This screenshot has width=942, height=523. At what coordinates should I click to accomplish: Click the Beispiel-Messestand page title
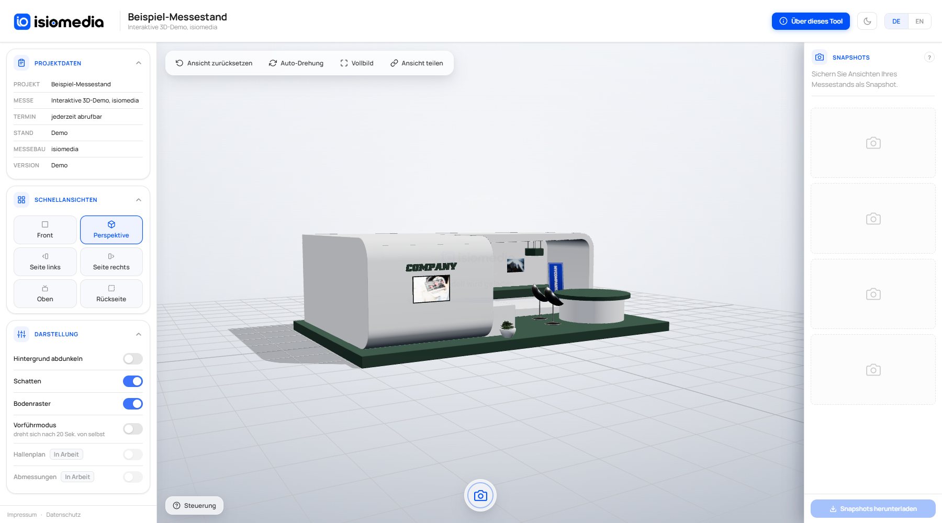pyautogui.click(x=177, y=17)
